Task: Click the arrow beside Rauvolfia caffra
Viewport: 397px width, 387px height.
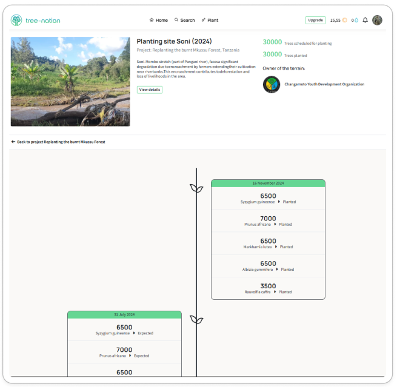Action: 275,292
